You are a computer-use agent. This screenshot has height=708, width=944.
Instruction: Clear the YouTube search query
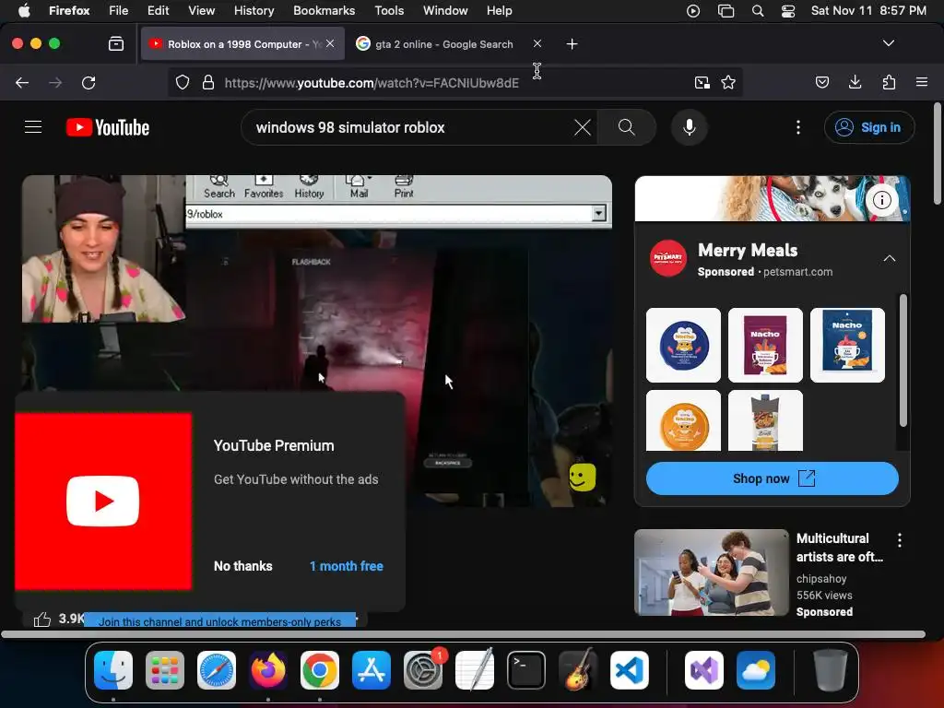point(583,127)
